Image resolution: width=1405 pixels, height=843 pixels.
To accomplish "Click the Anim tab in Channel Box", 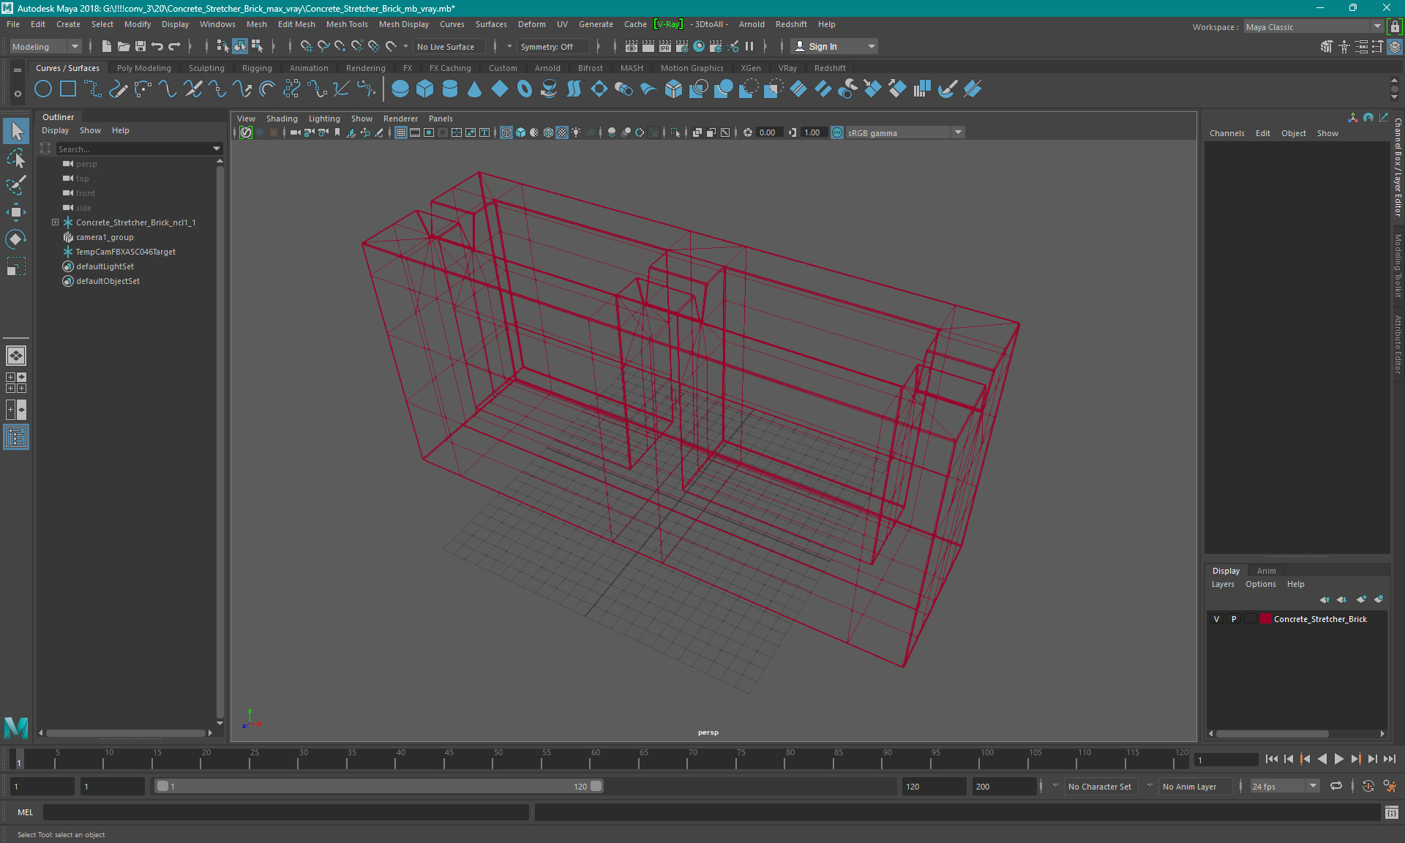I will [1265, 570].
